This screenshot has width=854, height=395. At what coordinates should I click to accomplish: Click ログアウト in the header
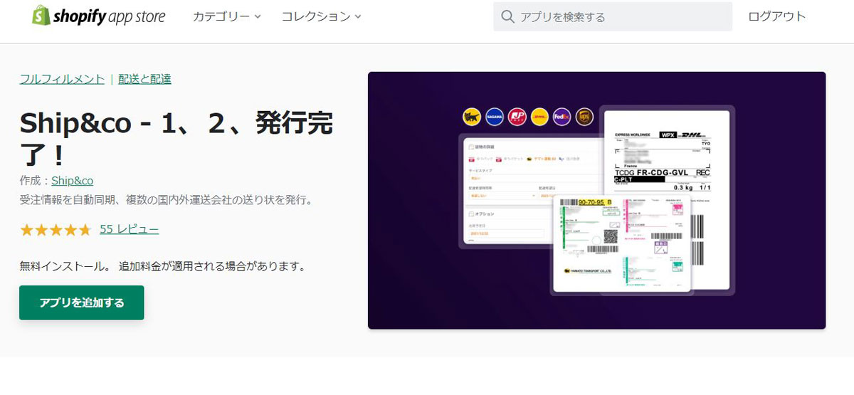pos(776,16)
